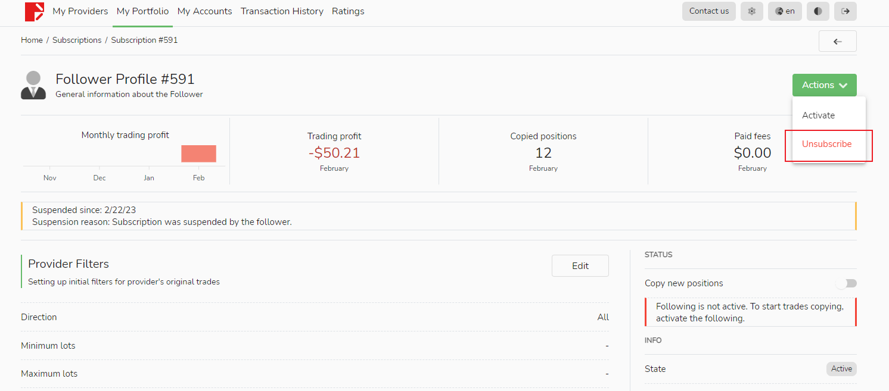Select Activate from the Actions menu
Image resolution: width=889 pixels, height=391 pixels.
point(818,115)
